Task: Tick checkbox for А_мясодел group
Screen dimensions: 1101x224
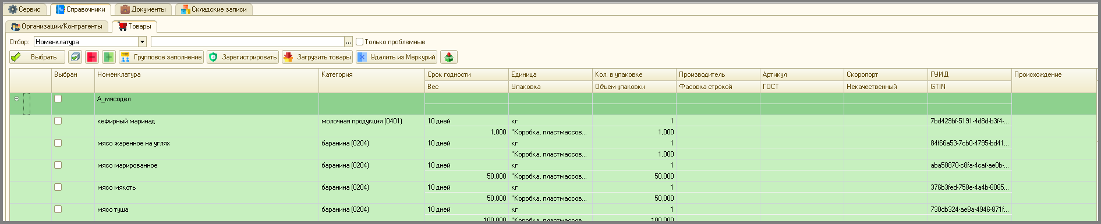Action: [58, 99]
